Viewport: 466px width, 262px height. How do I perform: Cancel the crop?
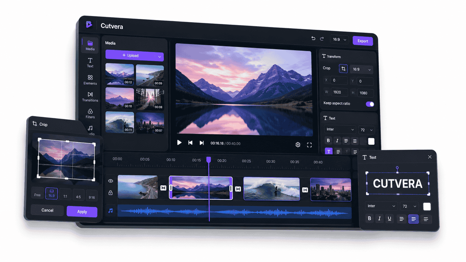pos(47,210)
